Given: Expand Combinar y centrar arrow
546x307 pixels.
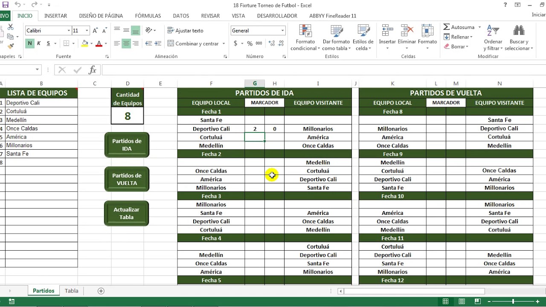Looking at the screenshot, I should pyautogui.click(x=224, y=43).
